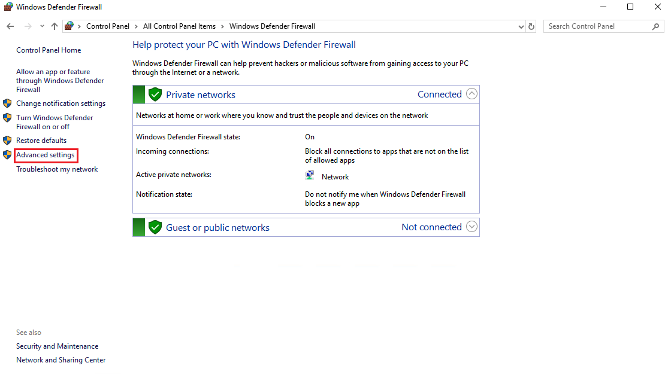Click the Do not notify me value text
The height and width of the screenshot is (375, 671).
[x=385, y=199]
